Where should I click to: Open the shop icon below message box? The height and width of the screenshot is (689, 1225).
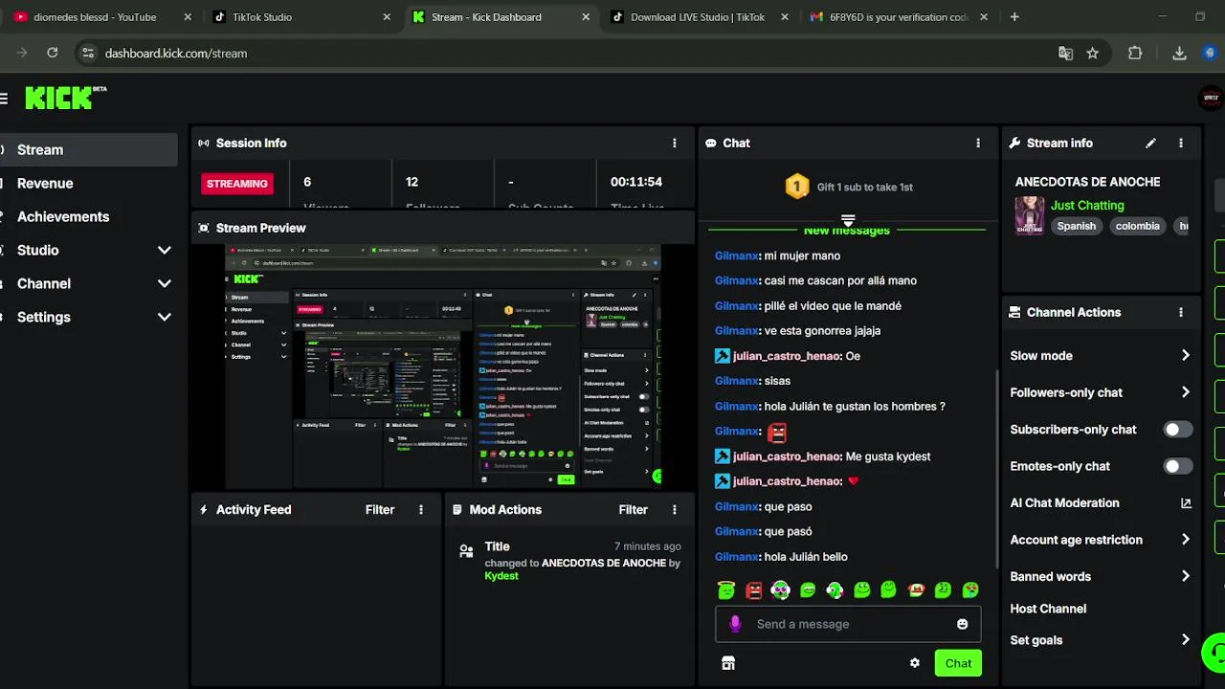pyautogui.click(x=728, y=663)
